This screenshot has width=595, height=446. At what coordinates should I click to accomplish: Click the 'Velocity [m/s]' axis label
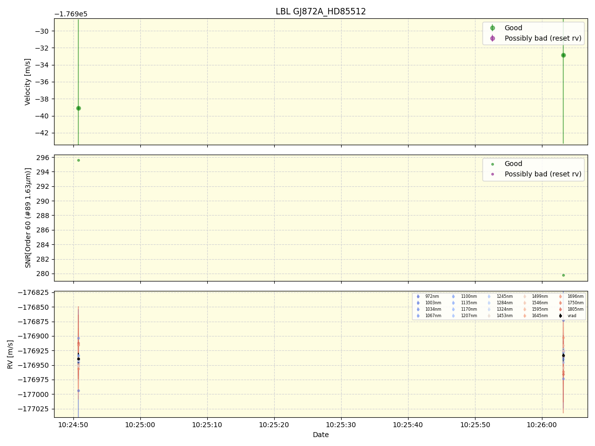pyautogui.click(x=28, y=82)
